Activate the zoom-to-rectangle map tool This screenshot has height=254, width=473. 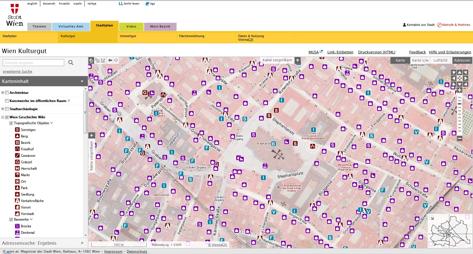97,60
